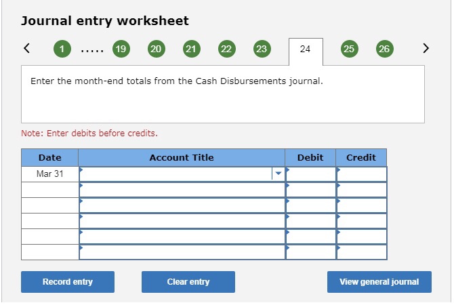This screenshot has width=454, height=305.
Task: Click the Cash Disbursements journal instruction text
Action: [x=177, y=81]
